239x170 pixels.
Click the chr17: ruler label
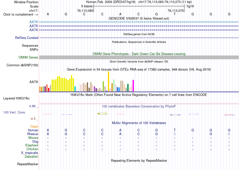[33, 11]
